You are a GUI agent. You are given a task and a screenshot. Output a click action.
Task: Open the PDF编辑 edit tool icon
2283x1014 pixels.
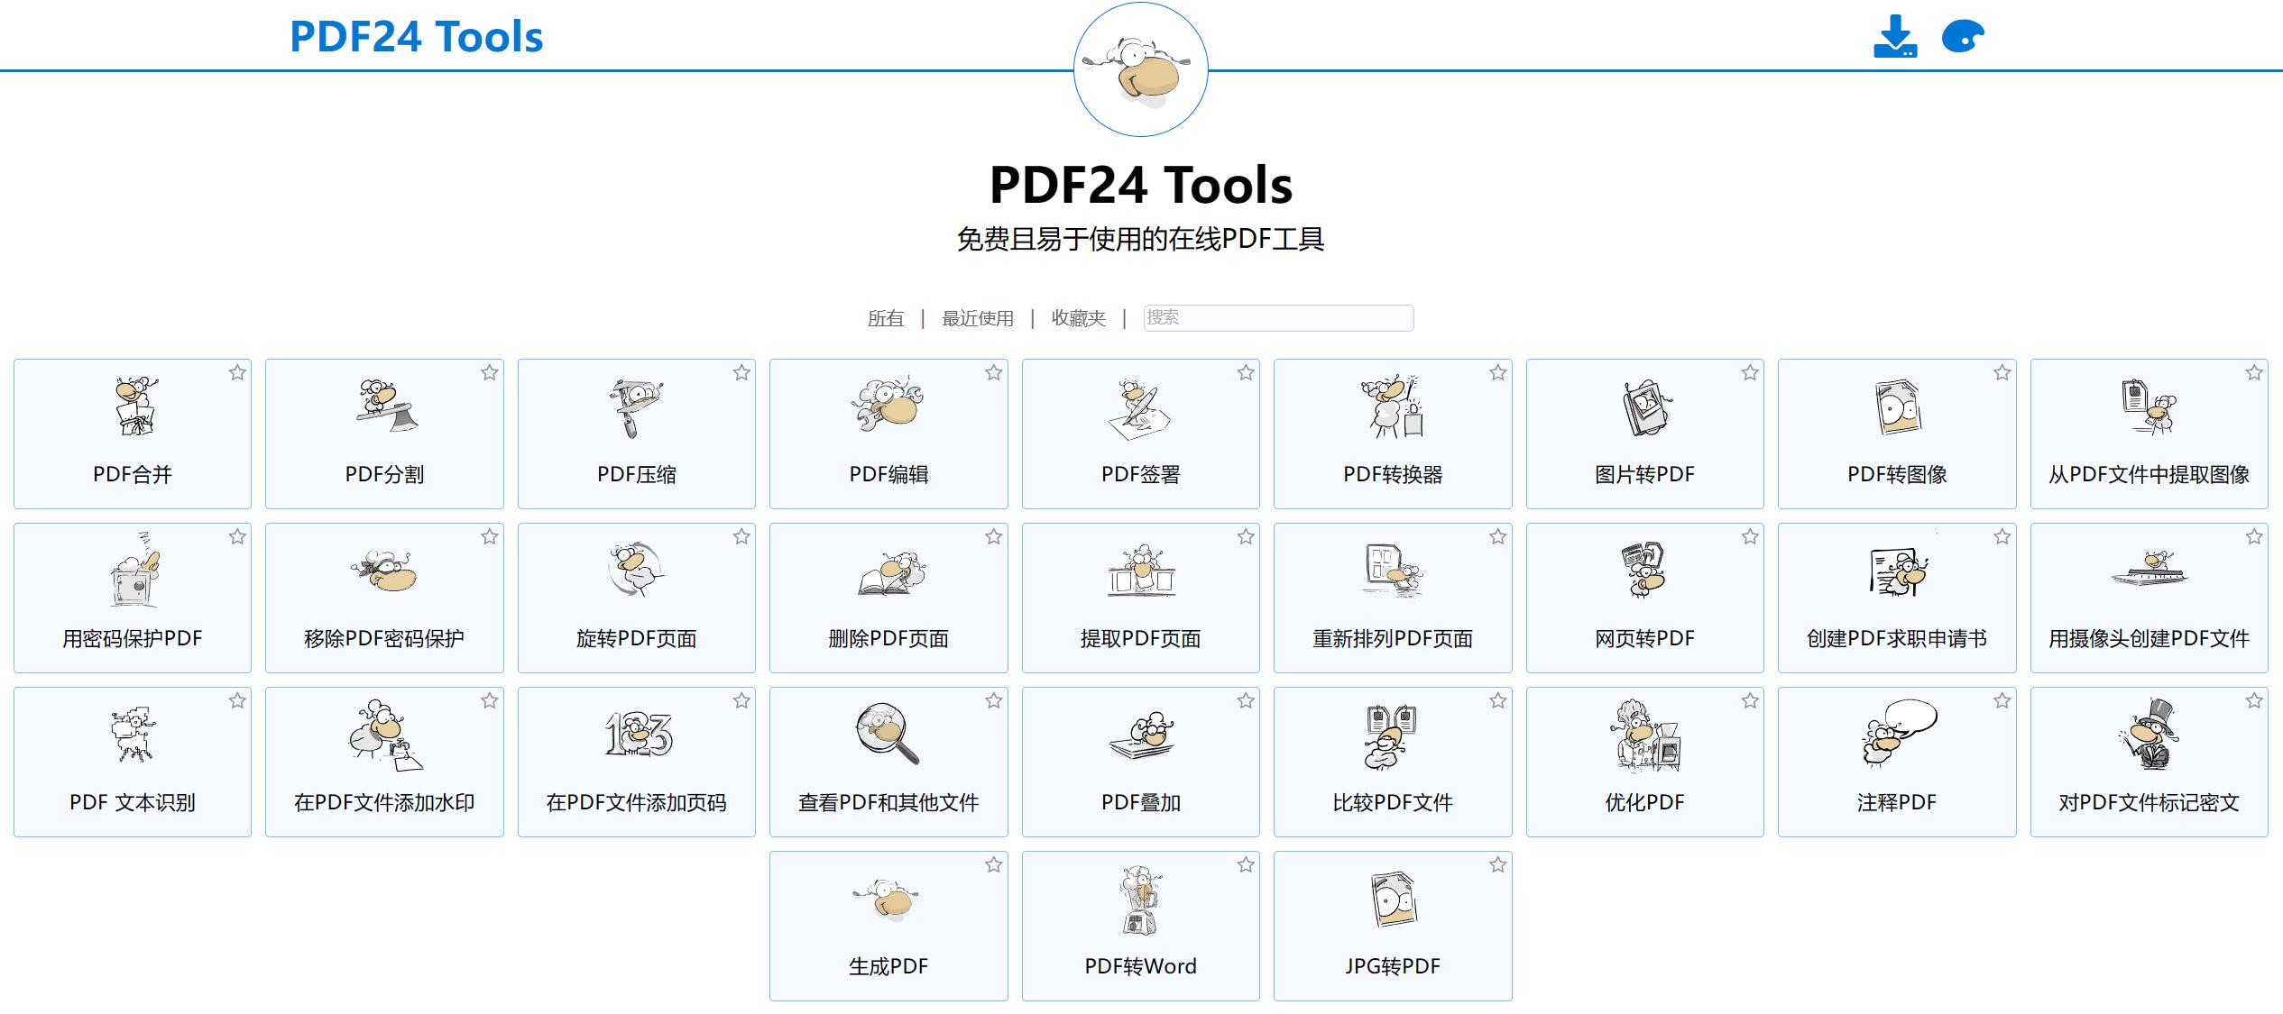point(888,405)
